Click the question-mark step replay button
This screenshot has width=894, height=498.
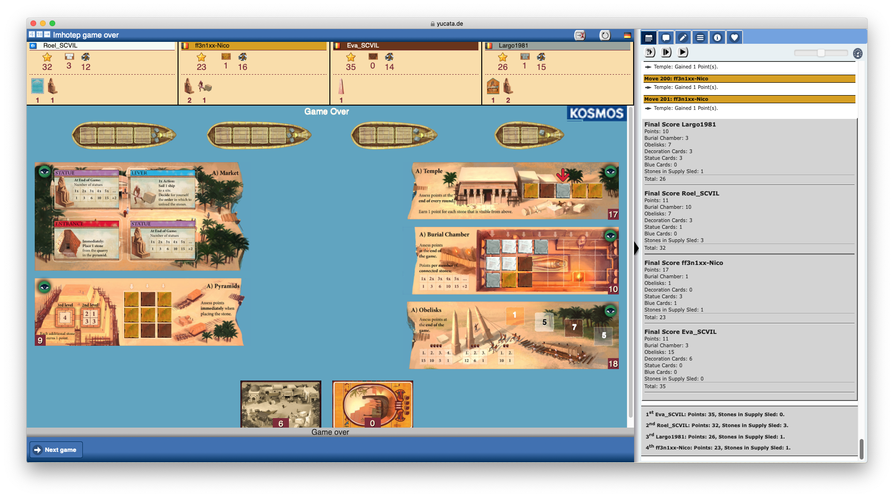click(650, 52)
